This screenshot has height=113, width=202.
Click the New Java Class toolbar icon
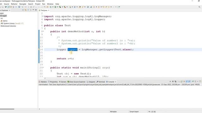click(x=74, y=7)
